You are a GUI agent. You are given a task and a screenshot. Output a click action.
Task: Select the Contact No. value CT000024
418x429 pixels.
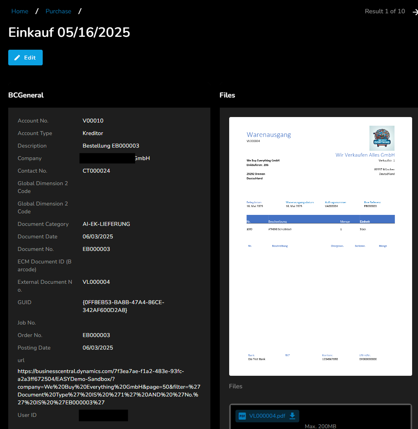click(x=96, y=171)
